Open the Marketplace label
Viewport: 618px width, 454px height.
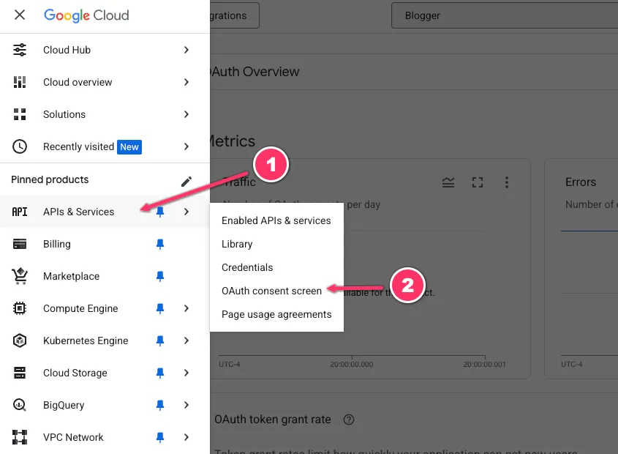tap(72, 276)
